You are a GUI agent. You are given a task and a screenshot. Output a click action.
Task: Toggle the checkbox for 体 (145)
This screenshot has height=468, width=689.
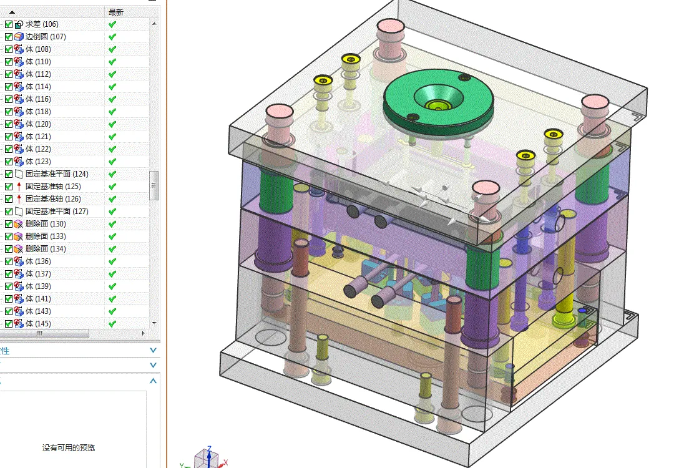8,324
